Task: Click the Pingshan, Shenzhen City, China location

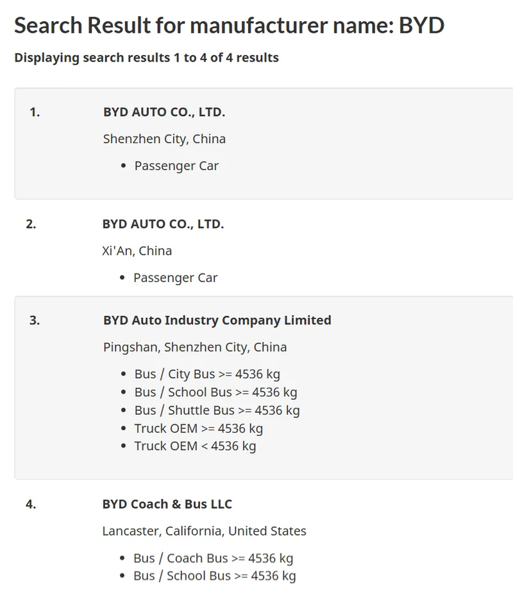Action: (195, 347)
